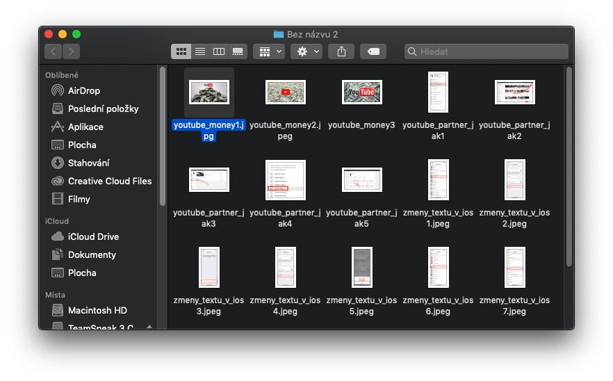Click the Edit Tags button
The height and width of the screenshot is (381, 613).
[x=373, y=51]
